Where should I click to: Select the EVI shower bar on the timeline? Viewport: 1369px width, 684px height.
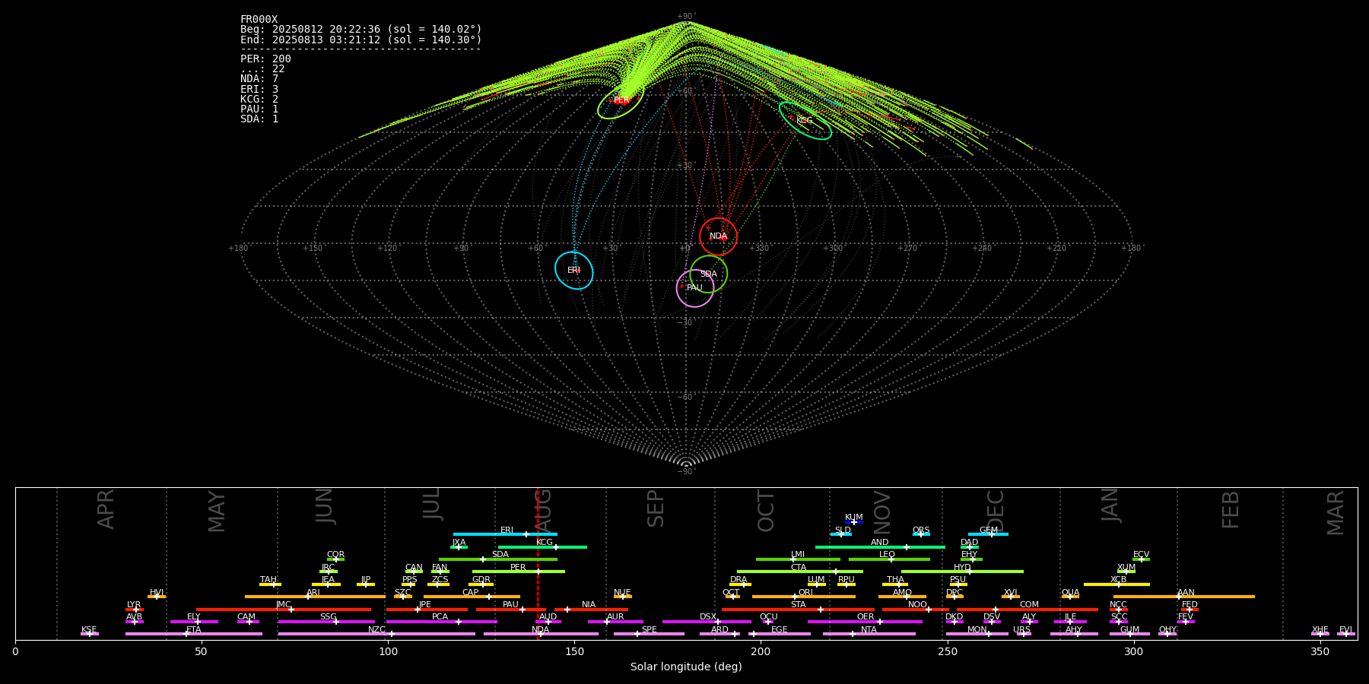click(x=1346, y=634)
